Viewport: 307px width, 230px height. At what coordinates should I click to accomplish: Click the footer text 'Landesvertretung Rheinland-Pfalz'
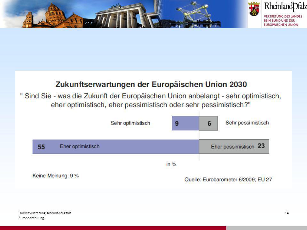tap(45, 213)
